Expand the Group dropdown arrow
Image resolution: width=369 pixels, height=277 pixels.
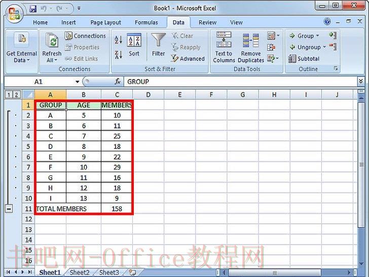[x=317, y=36]
